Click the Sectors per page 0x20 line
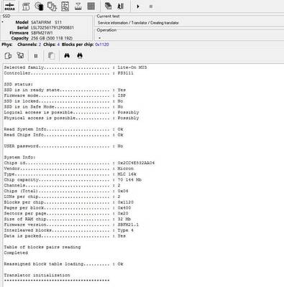284x287 pixels. [66, 213]
